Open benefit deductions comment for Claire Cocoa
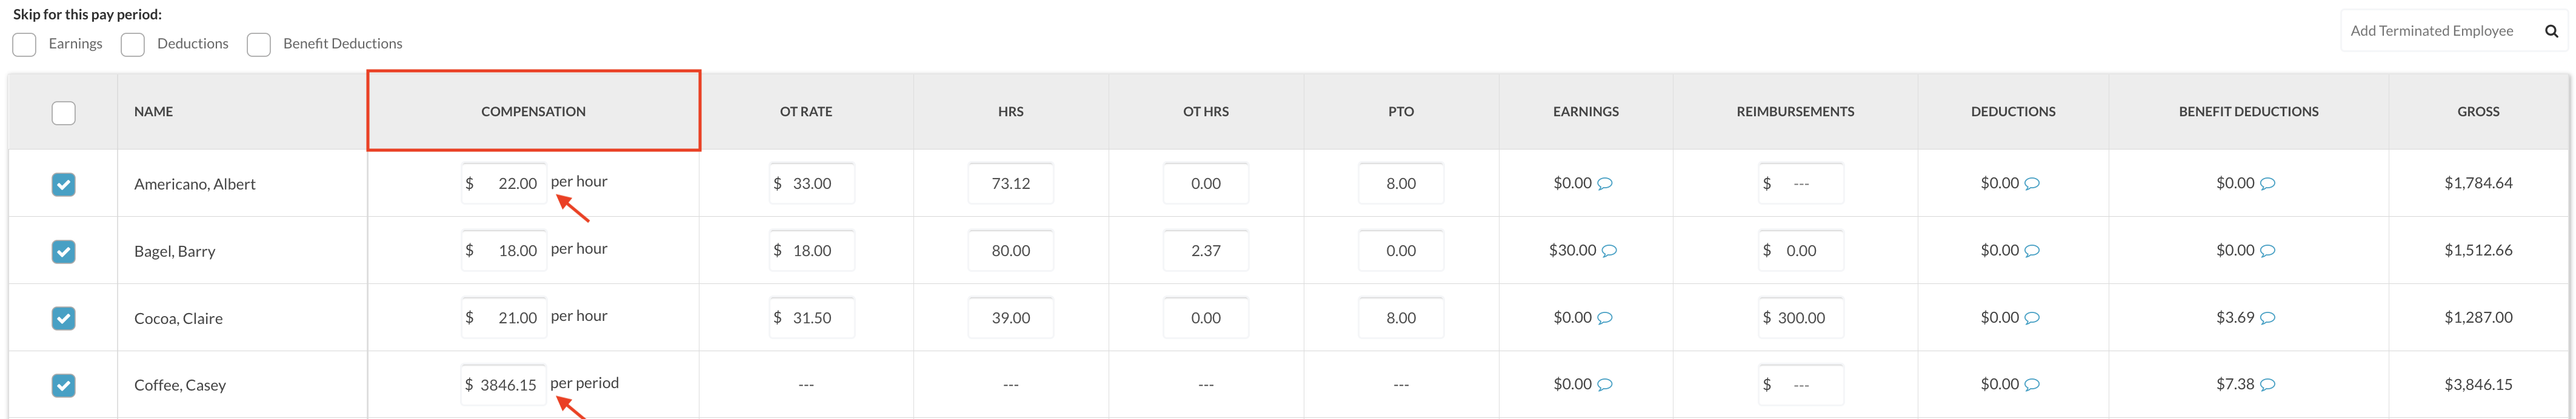2576x419 pixels. pyautogui.click(x=2268, y=318)
